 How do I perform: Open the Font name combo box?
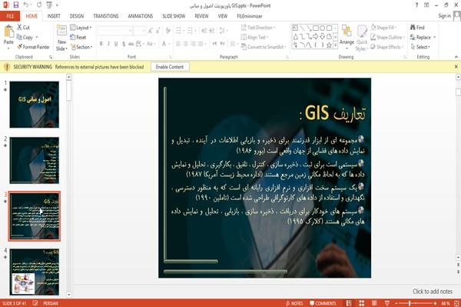[x=115, y=31]
